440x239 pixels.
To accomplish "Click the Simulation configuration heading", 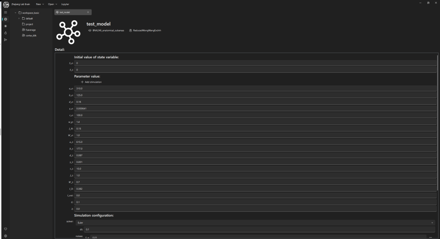I will click(94, 216).
